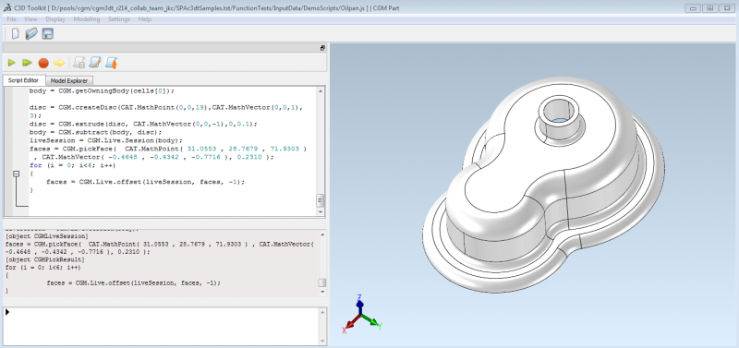Save with the floppy disk icon
This screenshot has width=739, height=348.
coord(48,34)
